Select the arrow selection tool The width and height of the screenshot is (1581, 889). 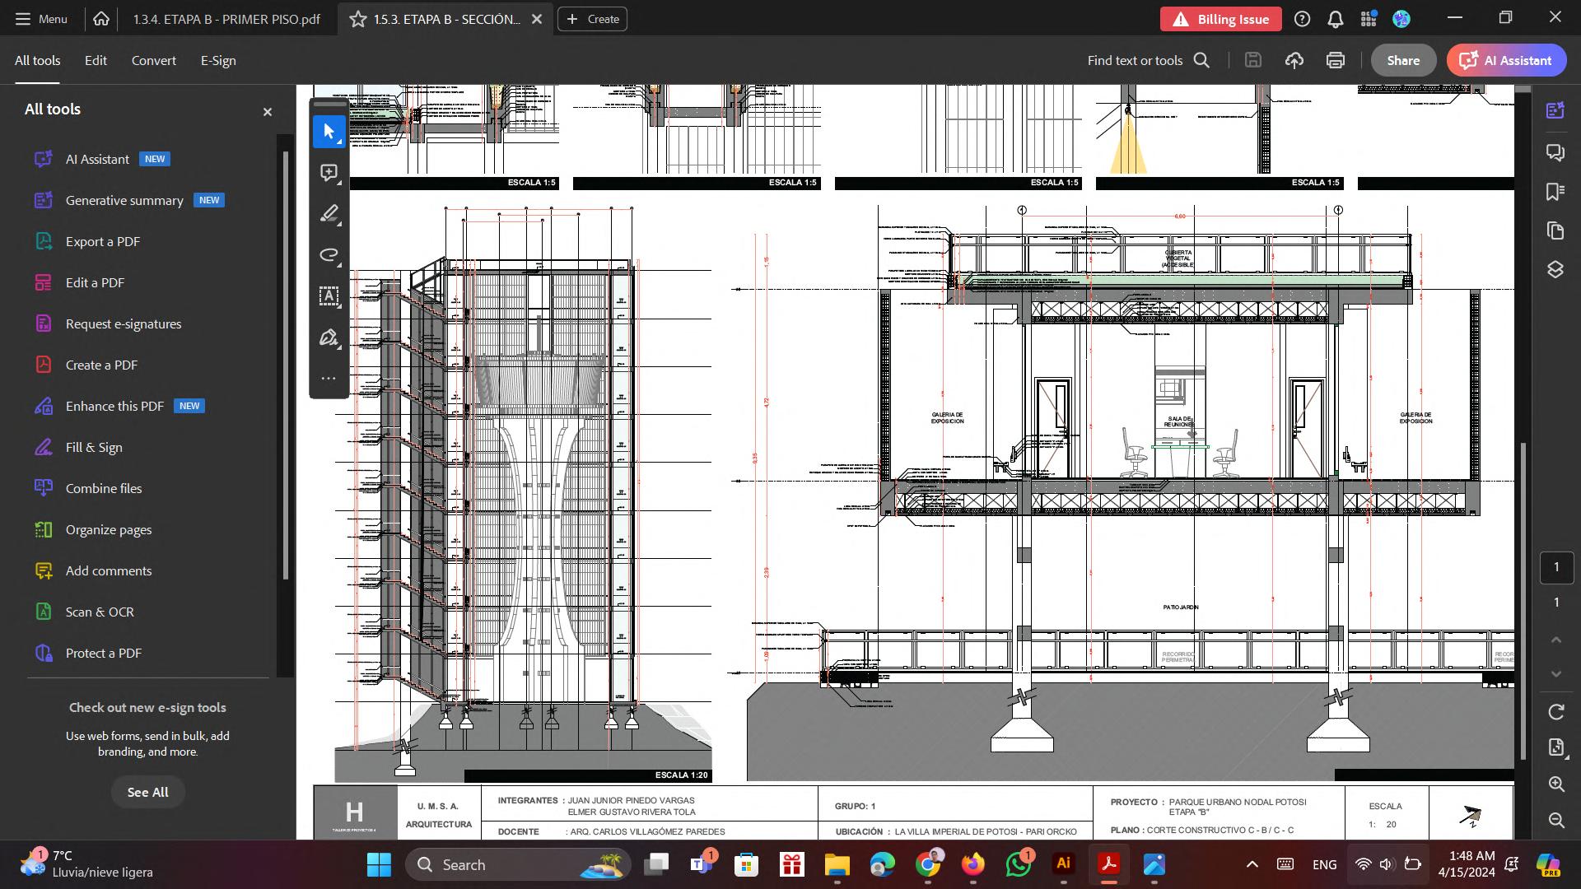pyautogui.click(x=329, y=132)
